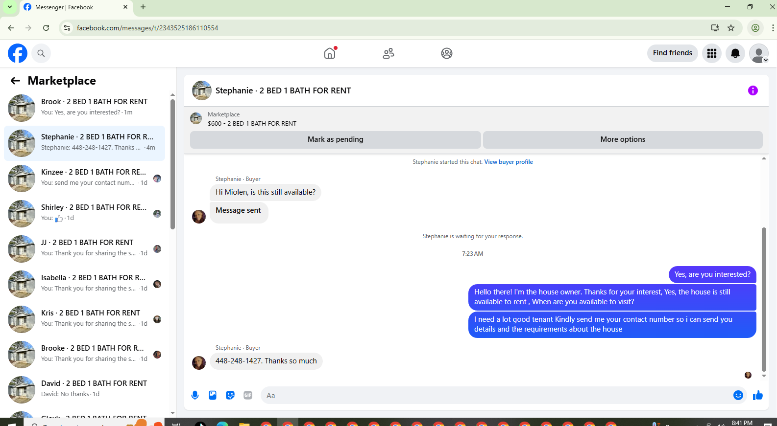
Task: Record a voice clip microphone icon
Action: [x=195, y=395]
